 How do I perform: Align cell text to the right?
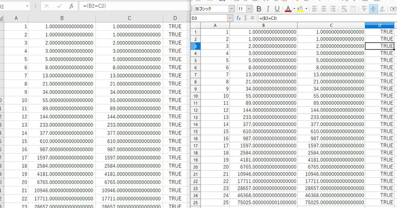tap(333, 9)
